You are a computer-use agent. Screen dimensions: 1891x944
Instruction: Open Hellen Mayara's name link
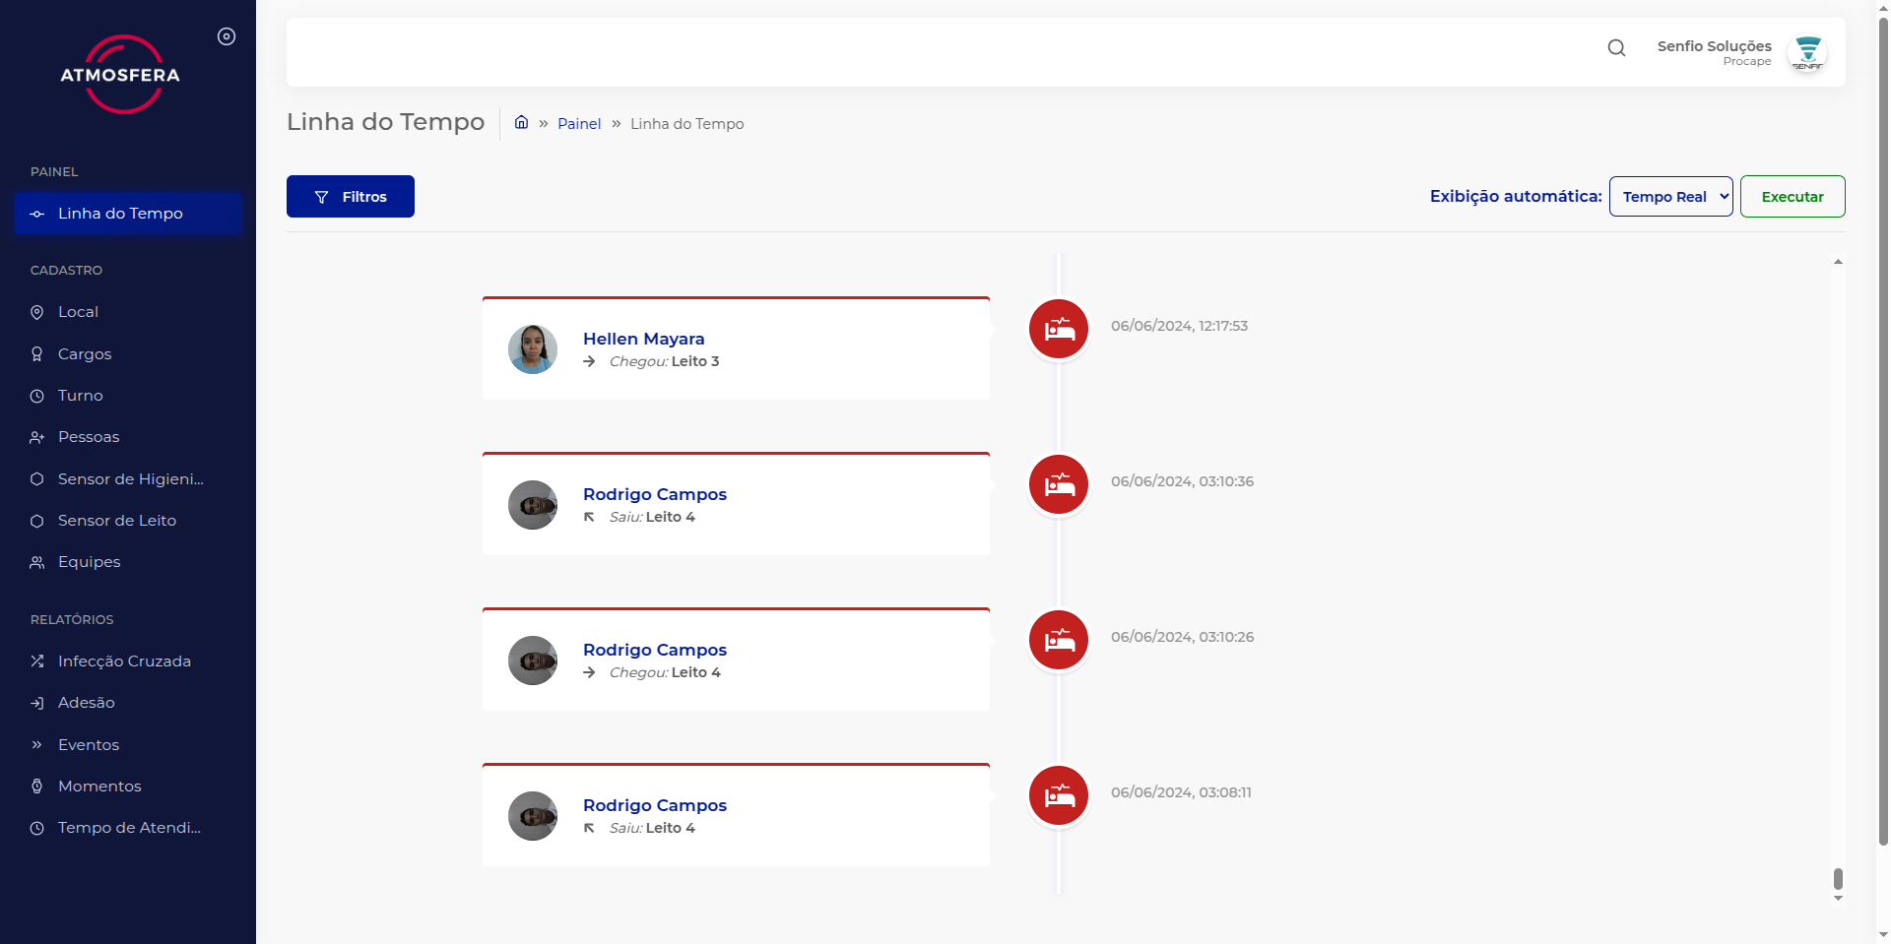pyautogui.click(x=643, y=339)
